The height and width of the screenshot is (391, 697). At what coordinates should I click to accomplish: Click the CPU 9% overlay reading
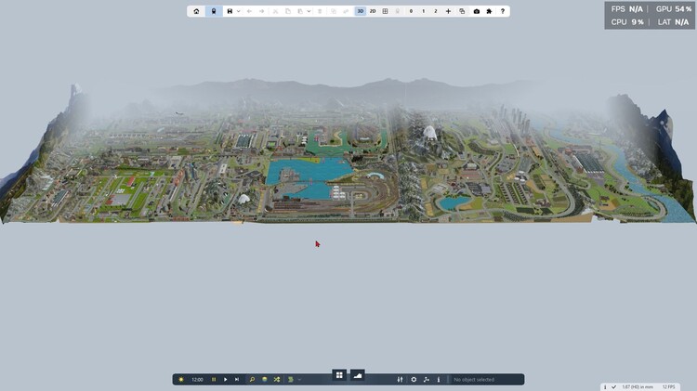tap(627, 21)
